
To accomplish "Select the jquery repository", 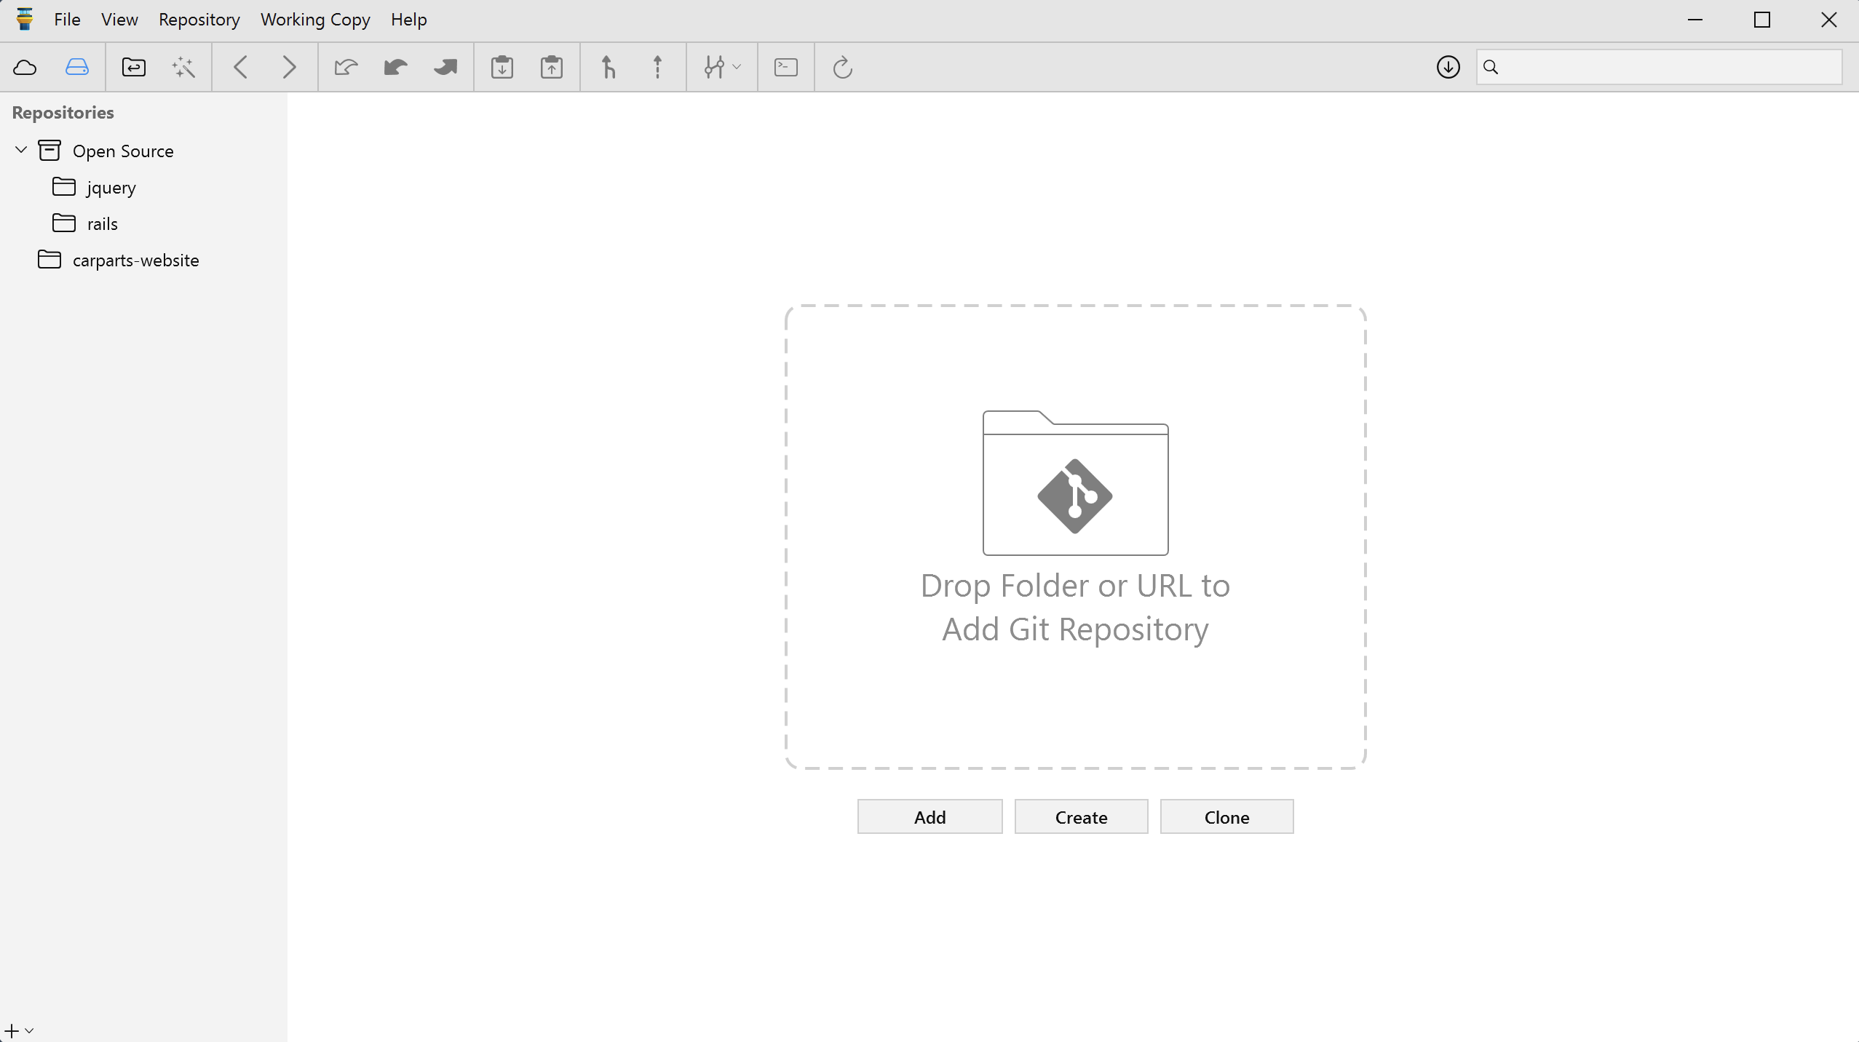I will [x=111, y=187].
